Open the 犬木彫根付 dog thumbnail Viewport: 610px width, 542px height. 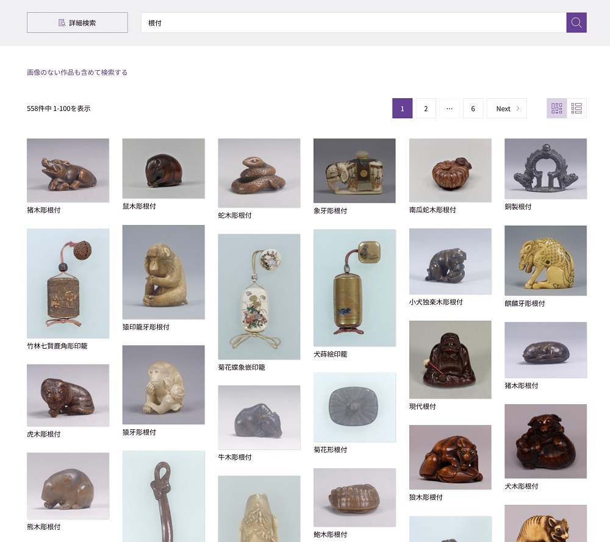pyautogui.click(x=545, y=441)
